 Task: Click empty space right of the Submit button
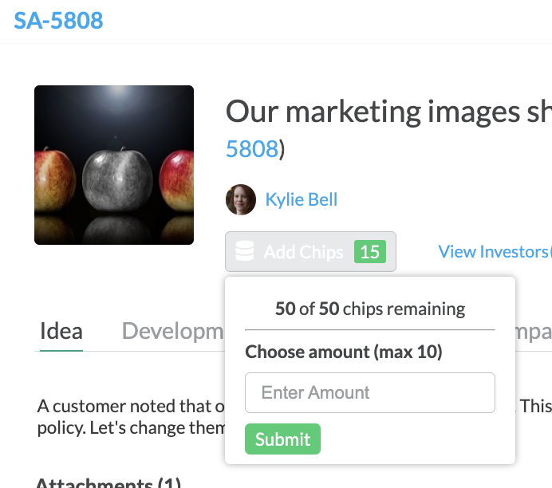(x=416, y=439)
